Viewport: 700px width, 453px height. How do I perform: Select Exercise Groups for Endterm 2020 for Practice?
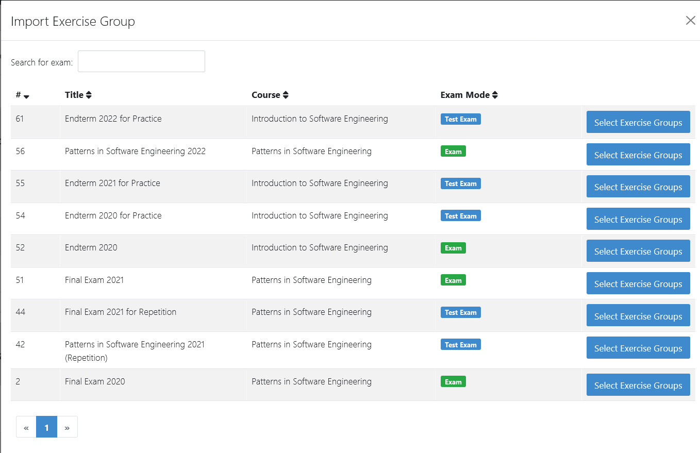click(x=638, y=220)
